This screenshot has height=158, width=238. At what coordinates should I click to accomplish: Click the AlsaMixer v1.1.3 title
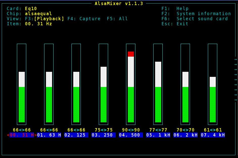click(x=118, y=3)
